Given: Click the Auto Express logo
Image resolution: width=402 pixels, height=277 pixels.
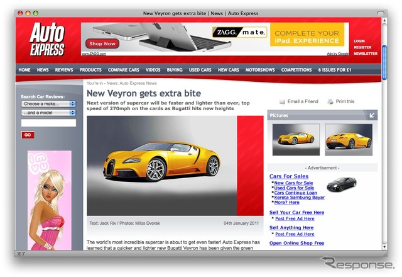Looking at the screenshot, I should pyautogui.click(x=47, y=39).
